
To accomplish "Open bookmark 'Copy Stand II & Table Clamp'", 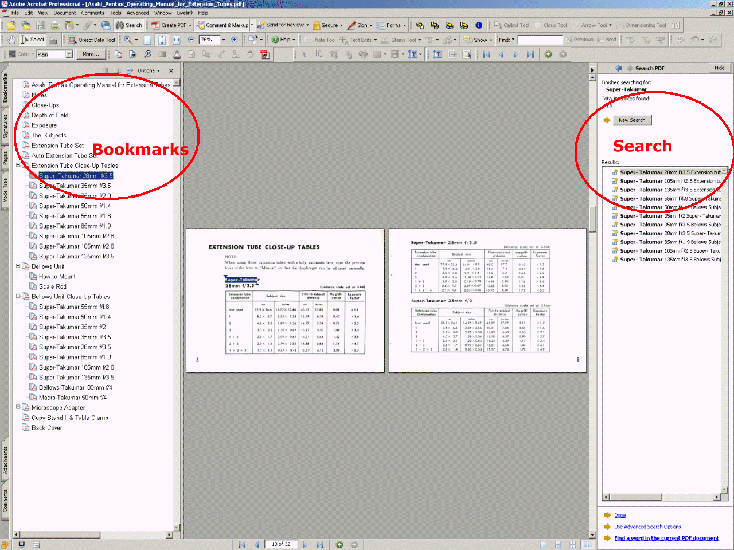I will coord(70,418).
